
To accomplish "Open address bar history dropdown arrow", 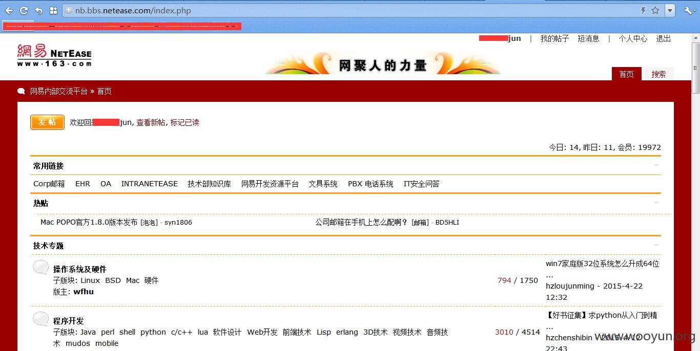I will pyautogui.click(x=670, y=10).
